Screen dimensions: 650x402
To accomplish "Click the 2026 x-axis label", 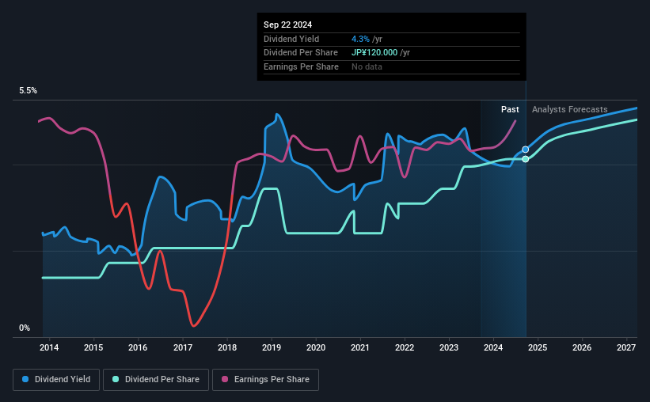I will point(582,347).
